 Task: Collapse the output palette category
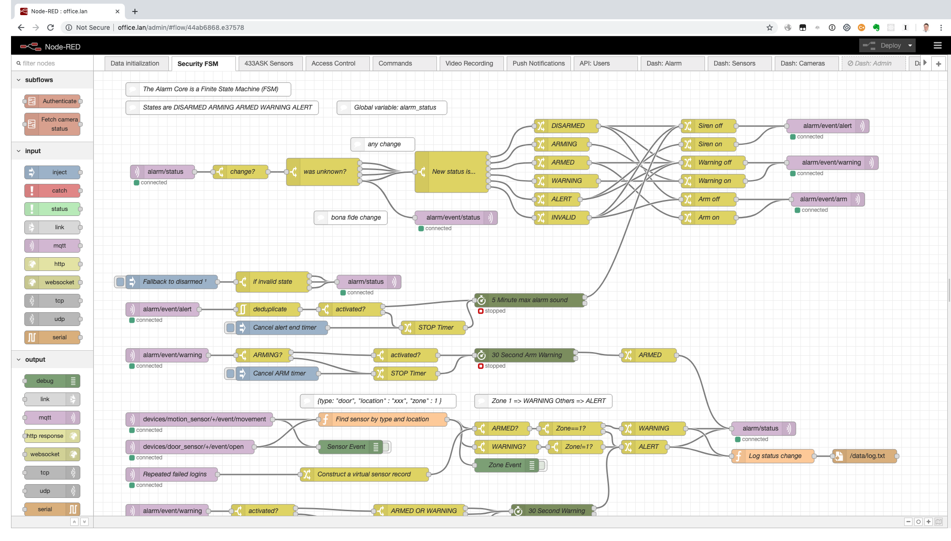[52, 359]
